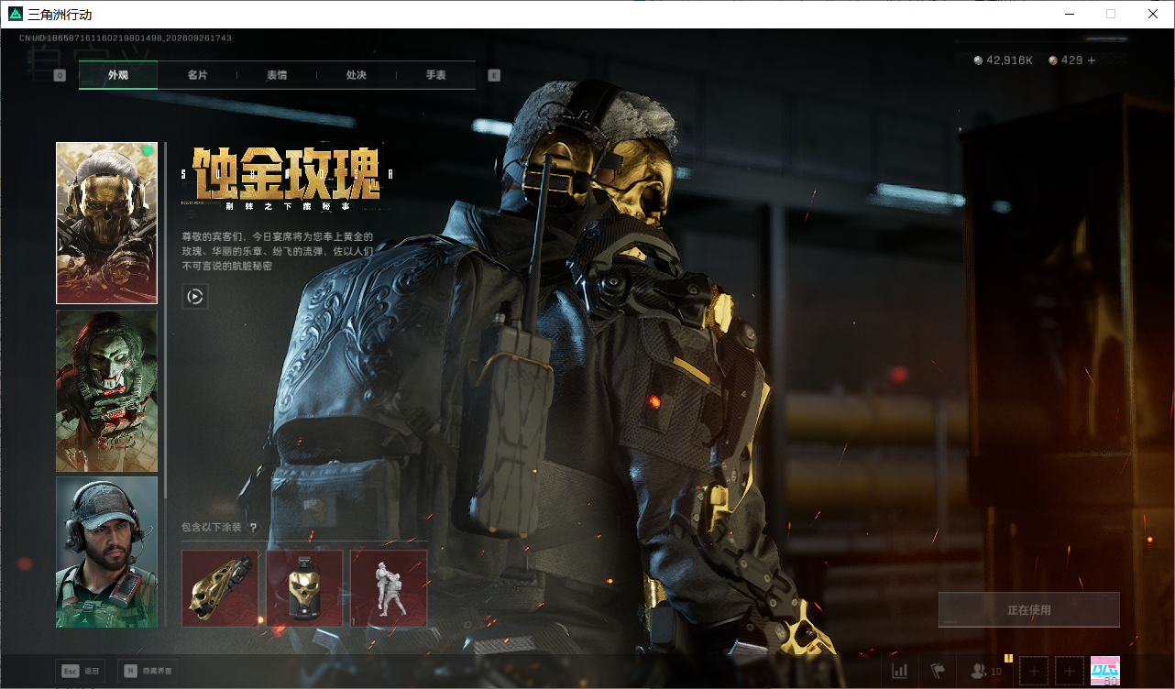
Task: Click the E key next-tab icon
Action: [494, 75]
